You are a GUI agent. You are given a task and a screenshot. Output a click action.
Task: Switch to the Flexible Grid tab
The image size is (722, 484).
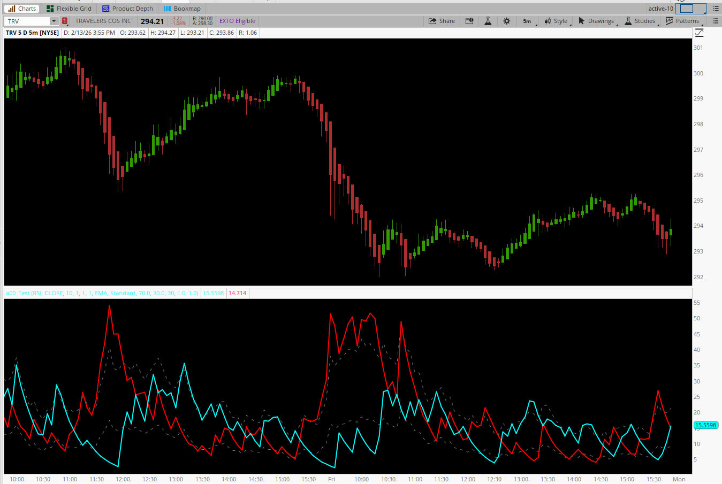(69, 9)
